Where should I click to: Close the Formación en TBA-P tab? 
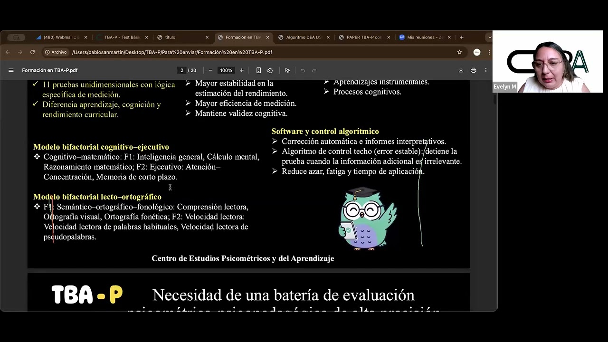pyautogui.click(x=267, y=37)
